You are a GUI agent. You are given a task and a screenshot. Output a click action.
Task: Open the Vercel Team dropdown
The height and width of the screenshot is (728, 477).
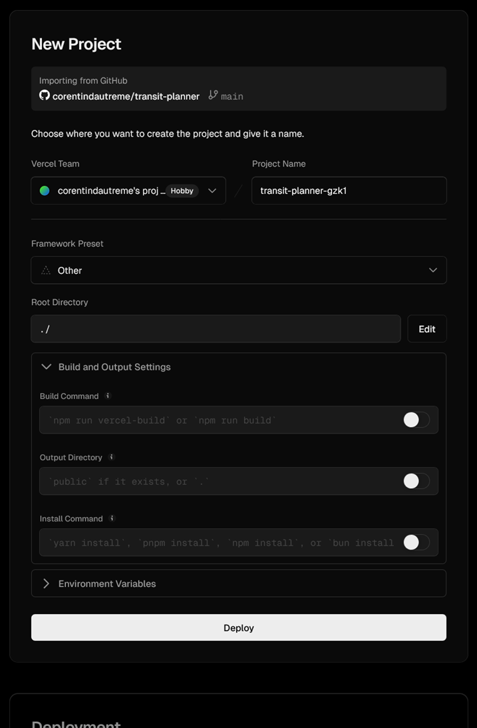click(128, 190)
